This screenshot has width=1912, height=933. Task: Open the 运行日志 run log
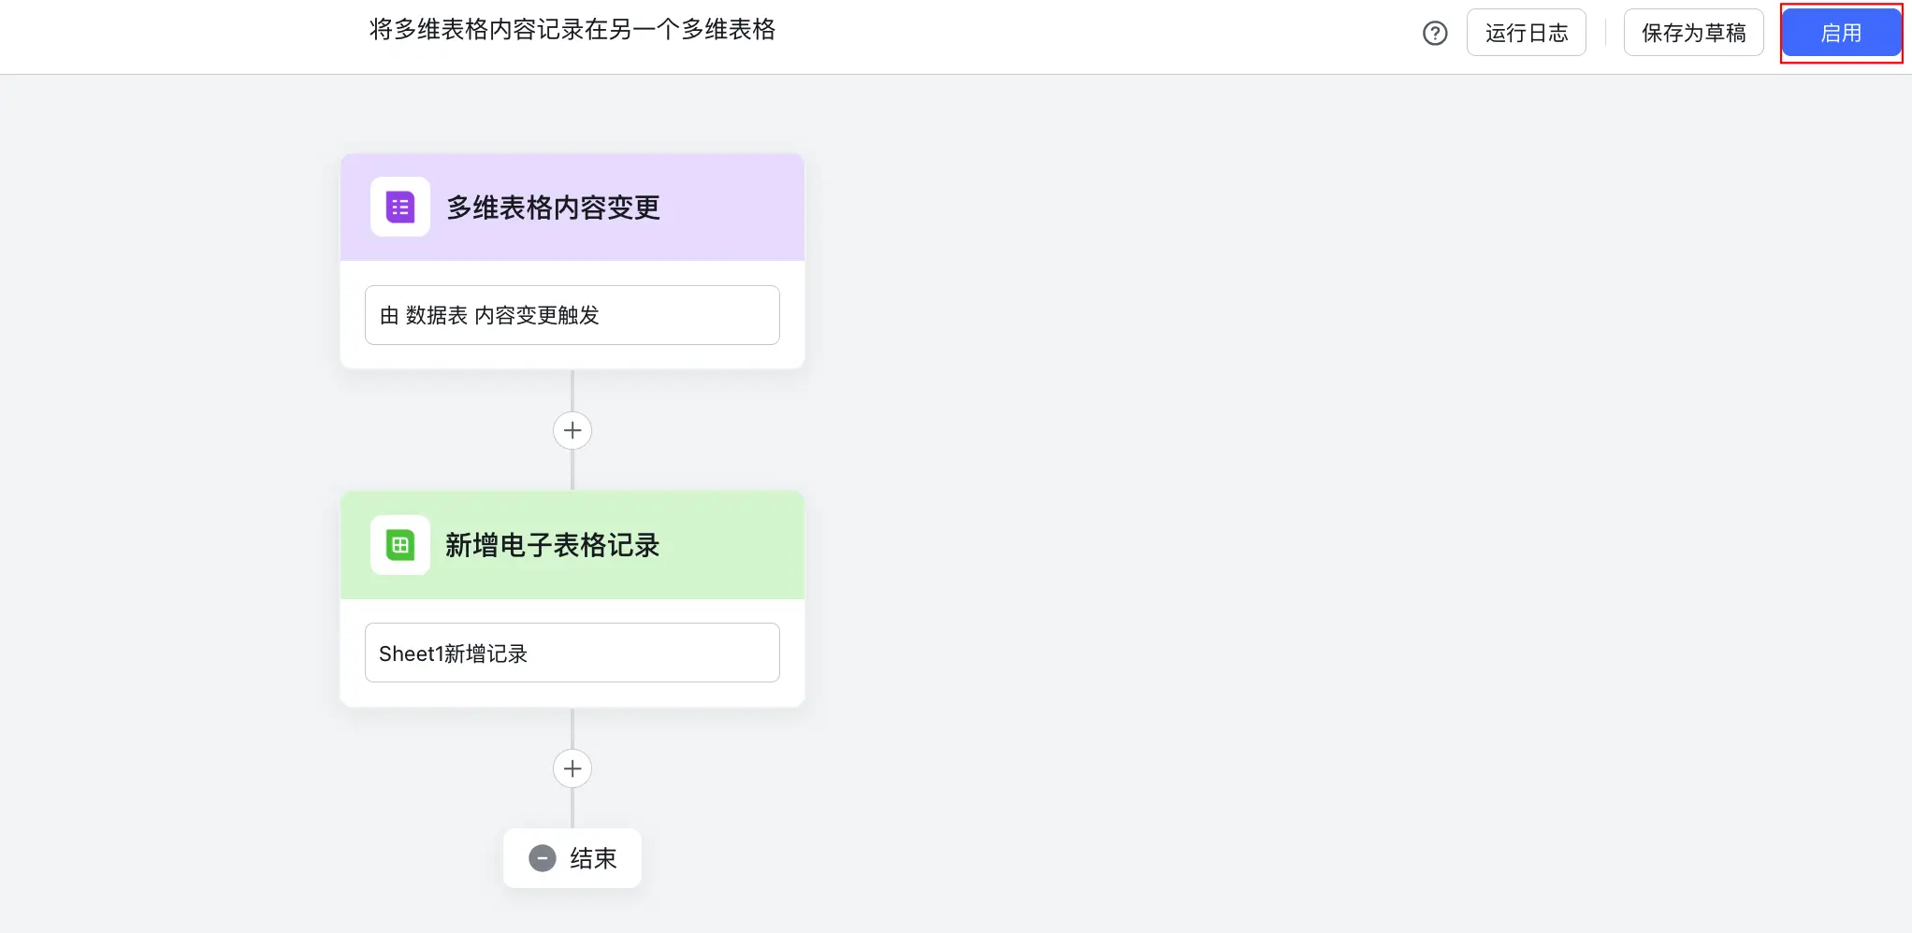pyautogui.click(x=1527, y=33)
